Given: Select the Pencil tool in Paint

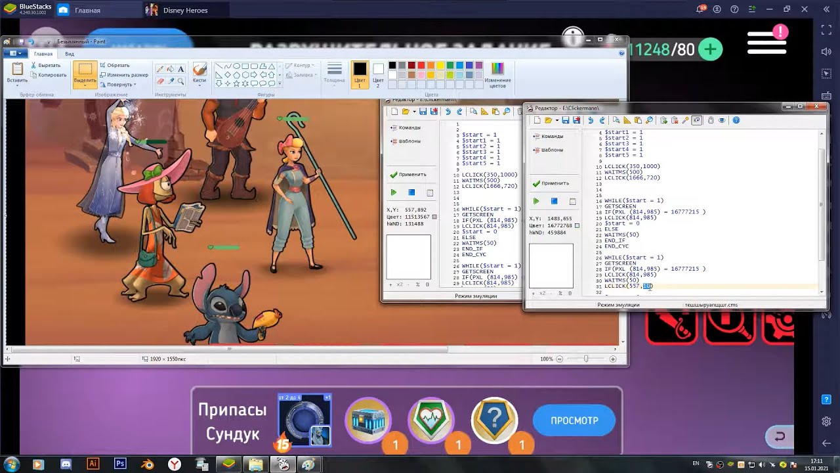Looking at the screenshot, I should (160, 69).
